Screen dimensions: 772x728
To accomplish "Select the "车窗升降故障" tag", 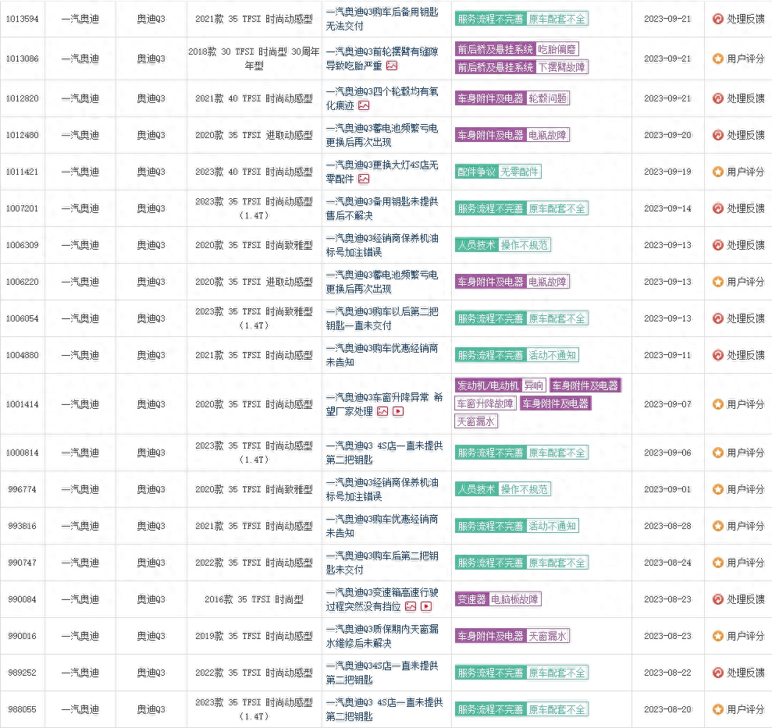I will [485, 403].
